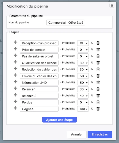The height and width of the screenshot is (143, 119).
Task: Click the drag handle for Relance 1
Action: (x=16, y=88)
